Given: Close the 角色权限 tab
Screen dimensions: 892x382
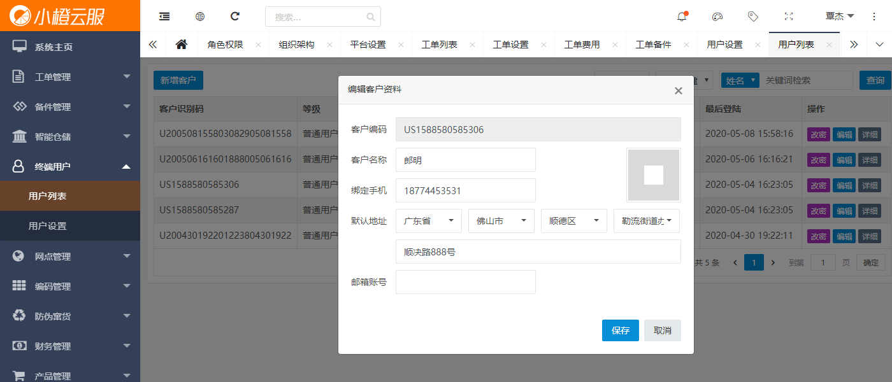Looking at the screenshot, I should [x=258, y=45].
